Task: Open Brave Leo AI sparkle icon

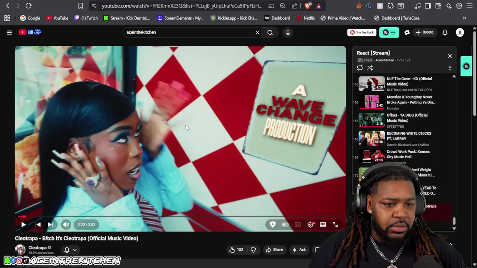Action: (x=449, y=6)
